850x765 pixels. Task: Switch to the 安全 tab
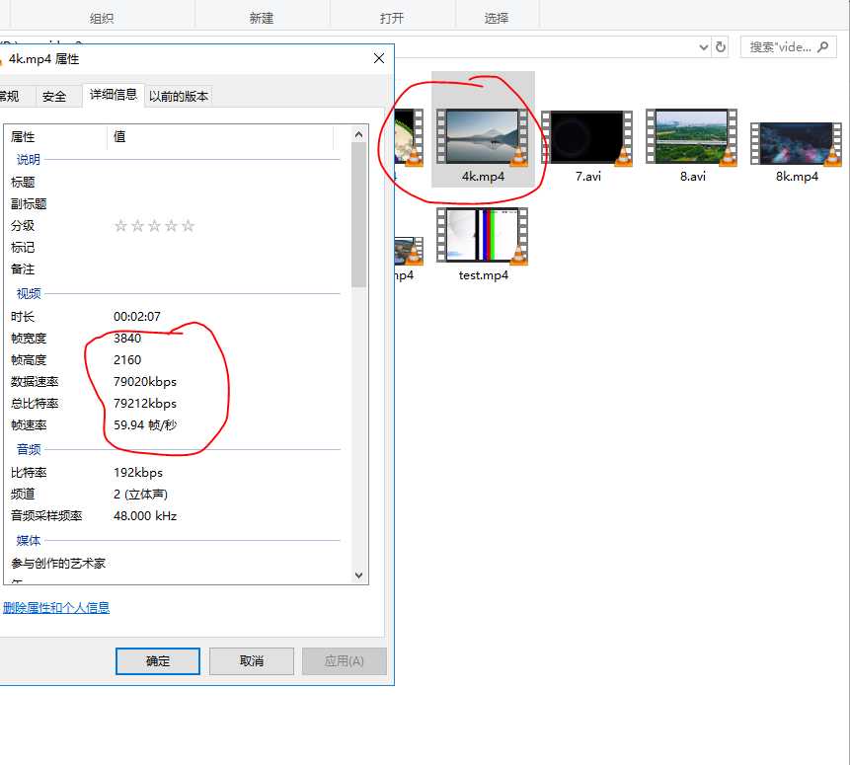tap(54, 97)
